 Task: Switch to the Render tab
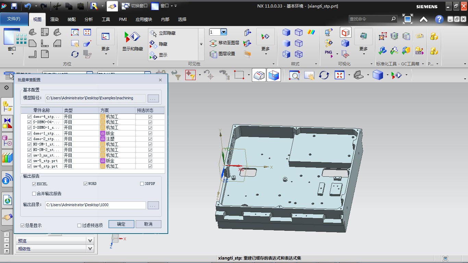(x=54, y=20)
